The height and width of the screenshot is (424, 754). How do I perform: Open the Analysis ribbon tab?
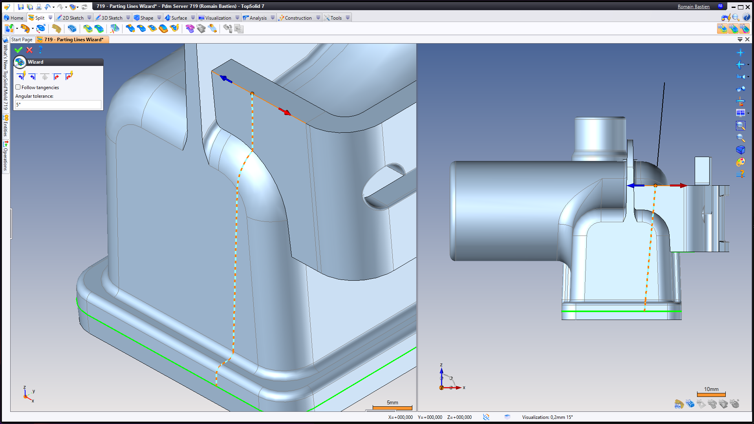click(x=258, y=18)
